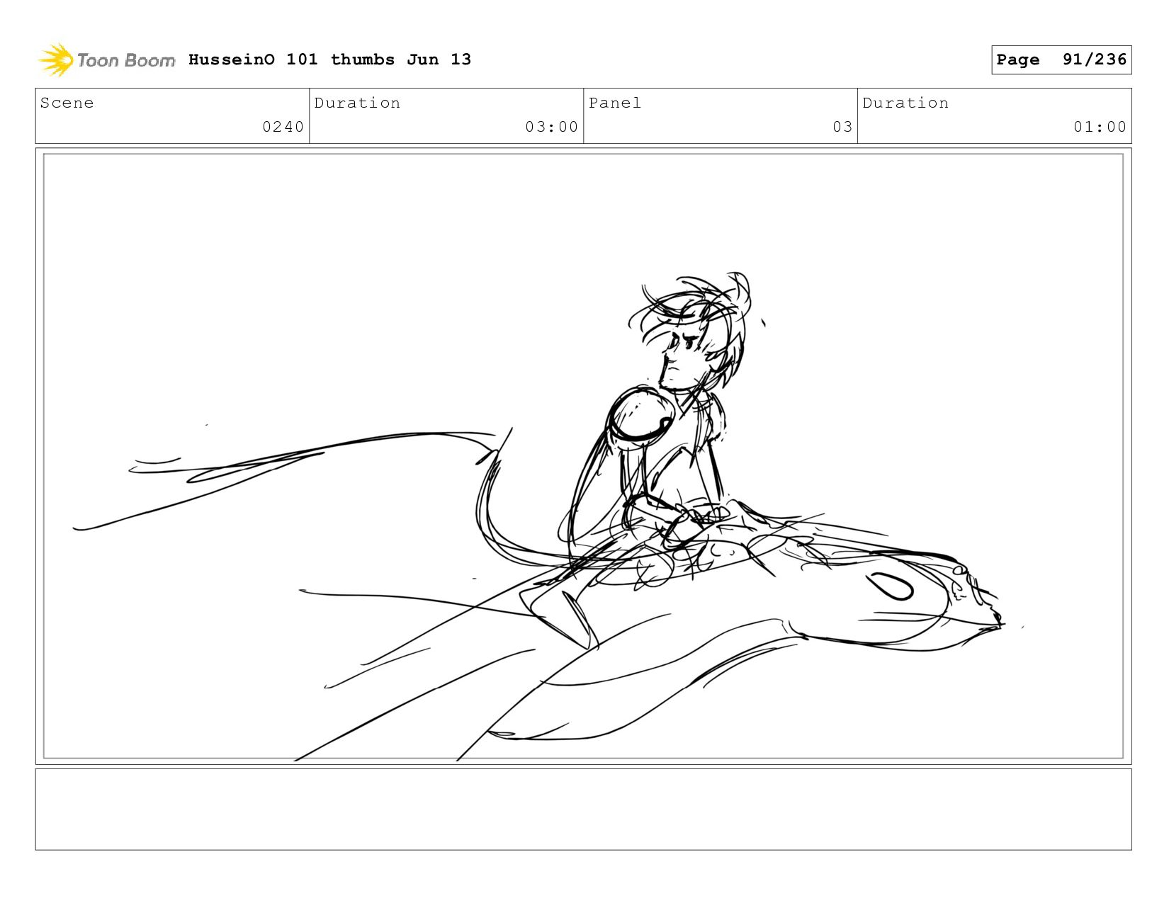The height and width of the screenshot is (903, 1169).
Task: Click the 'Scene' label
Action: point(67,103)
